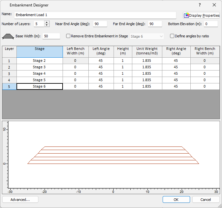Image resolution: width=222 pixels, height=208 pixels.
Task: Select the Right Angle column header
Action: coord(176,52)
